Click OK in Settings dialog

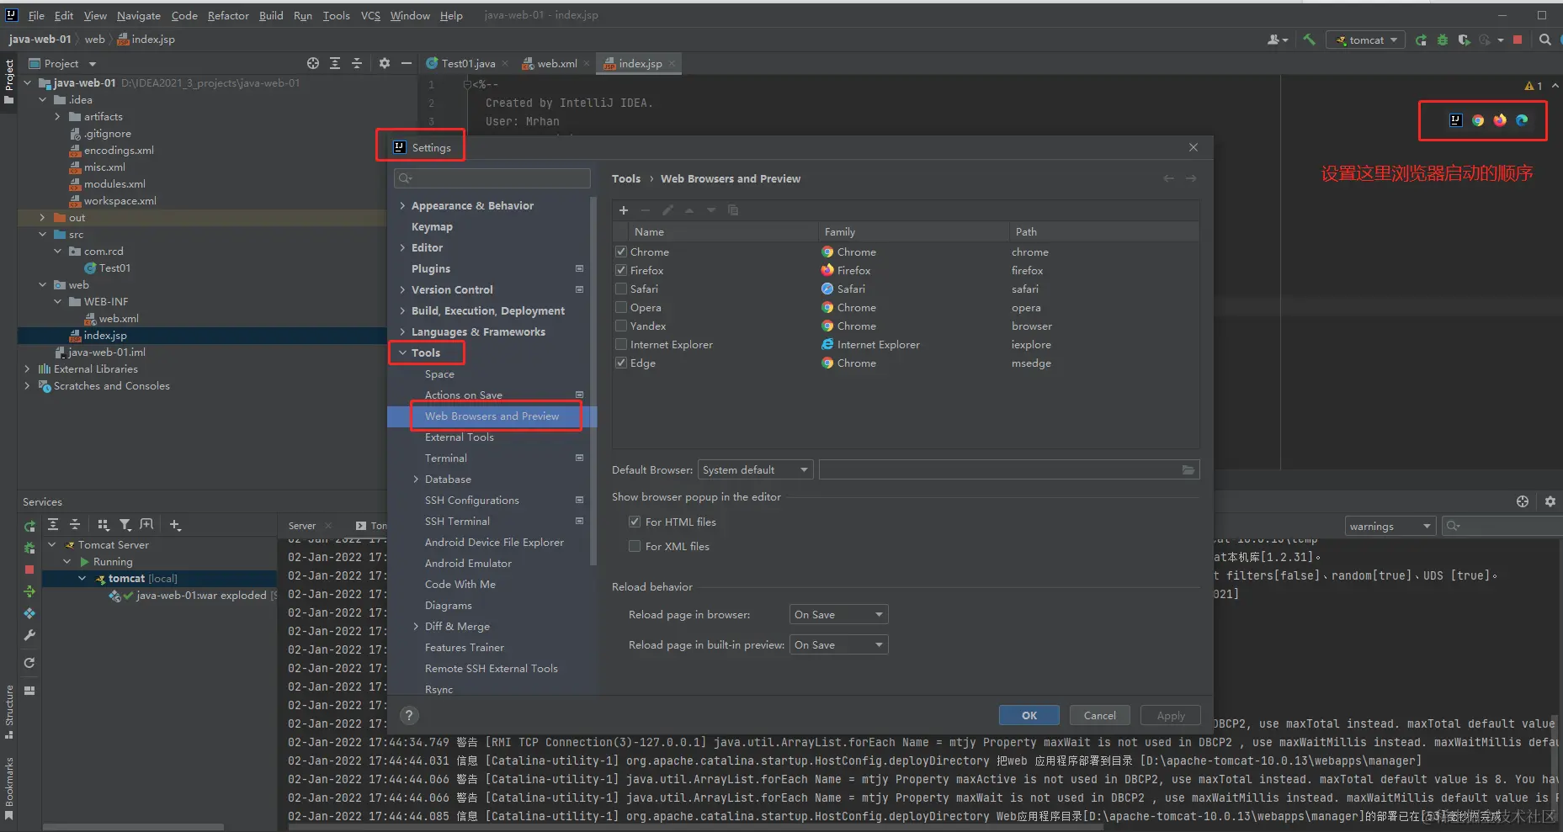[x=1029, y=716]
